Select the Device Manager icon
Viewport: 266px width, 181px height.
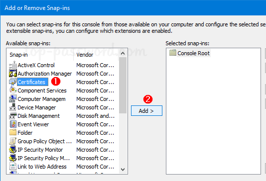click(13, 107)
